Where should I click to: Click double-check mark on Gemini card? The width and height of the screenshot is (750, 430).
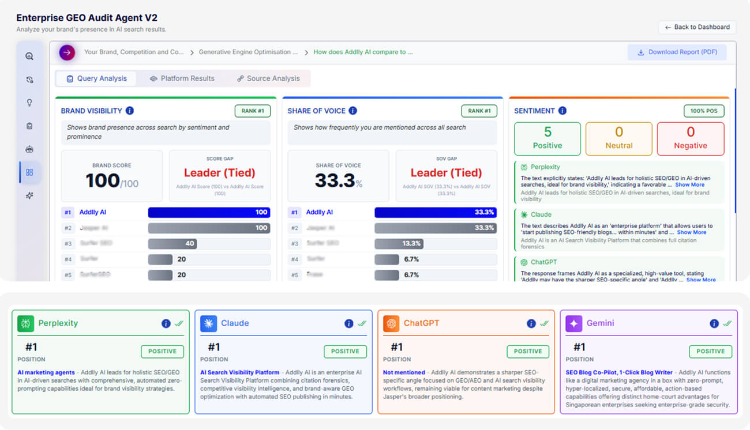click(727, 324)
